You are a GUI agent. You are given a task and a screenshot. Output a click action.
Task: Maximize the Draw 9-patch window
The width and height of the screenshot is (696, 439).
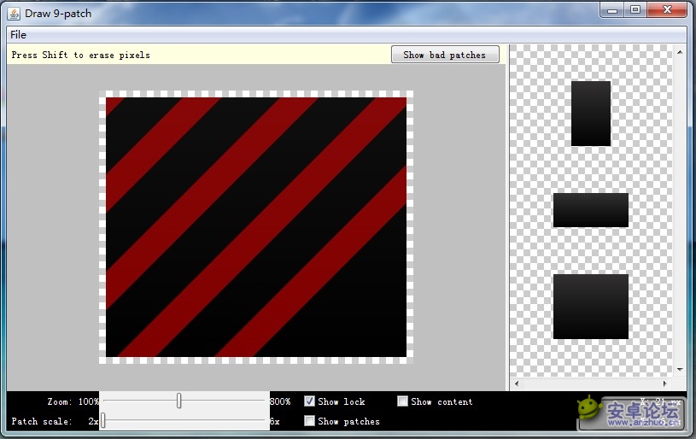pos(635,9)
